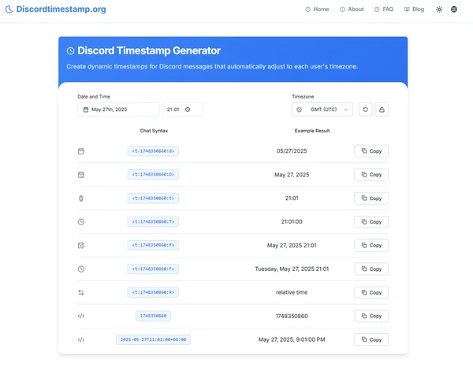This screenshot has height=367, width=473.
Task: Select syntax chip ending in :d>
Action: 153,151
